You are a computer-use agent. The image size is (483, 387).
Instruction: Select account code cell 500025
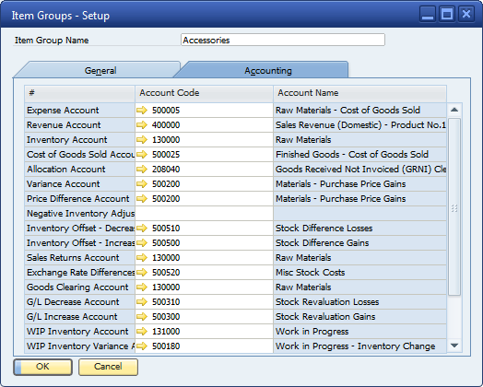204,154
